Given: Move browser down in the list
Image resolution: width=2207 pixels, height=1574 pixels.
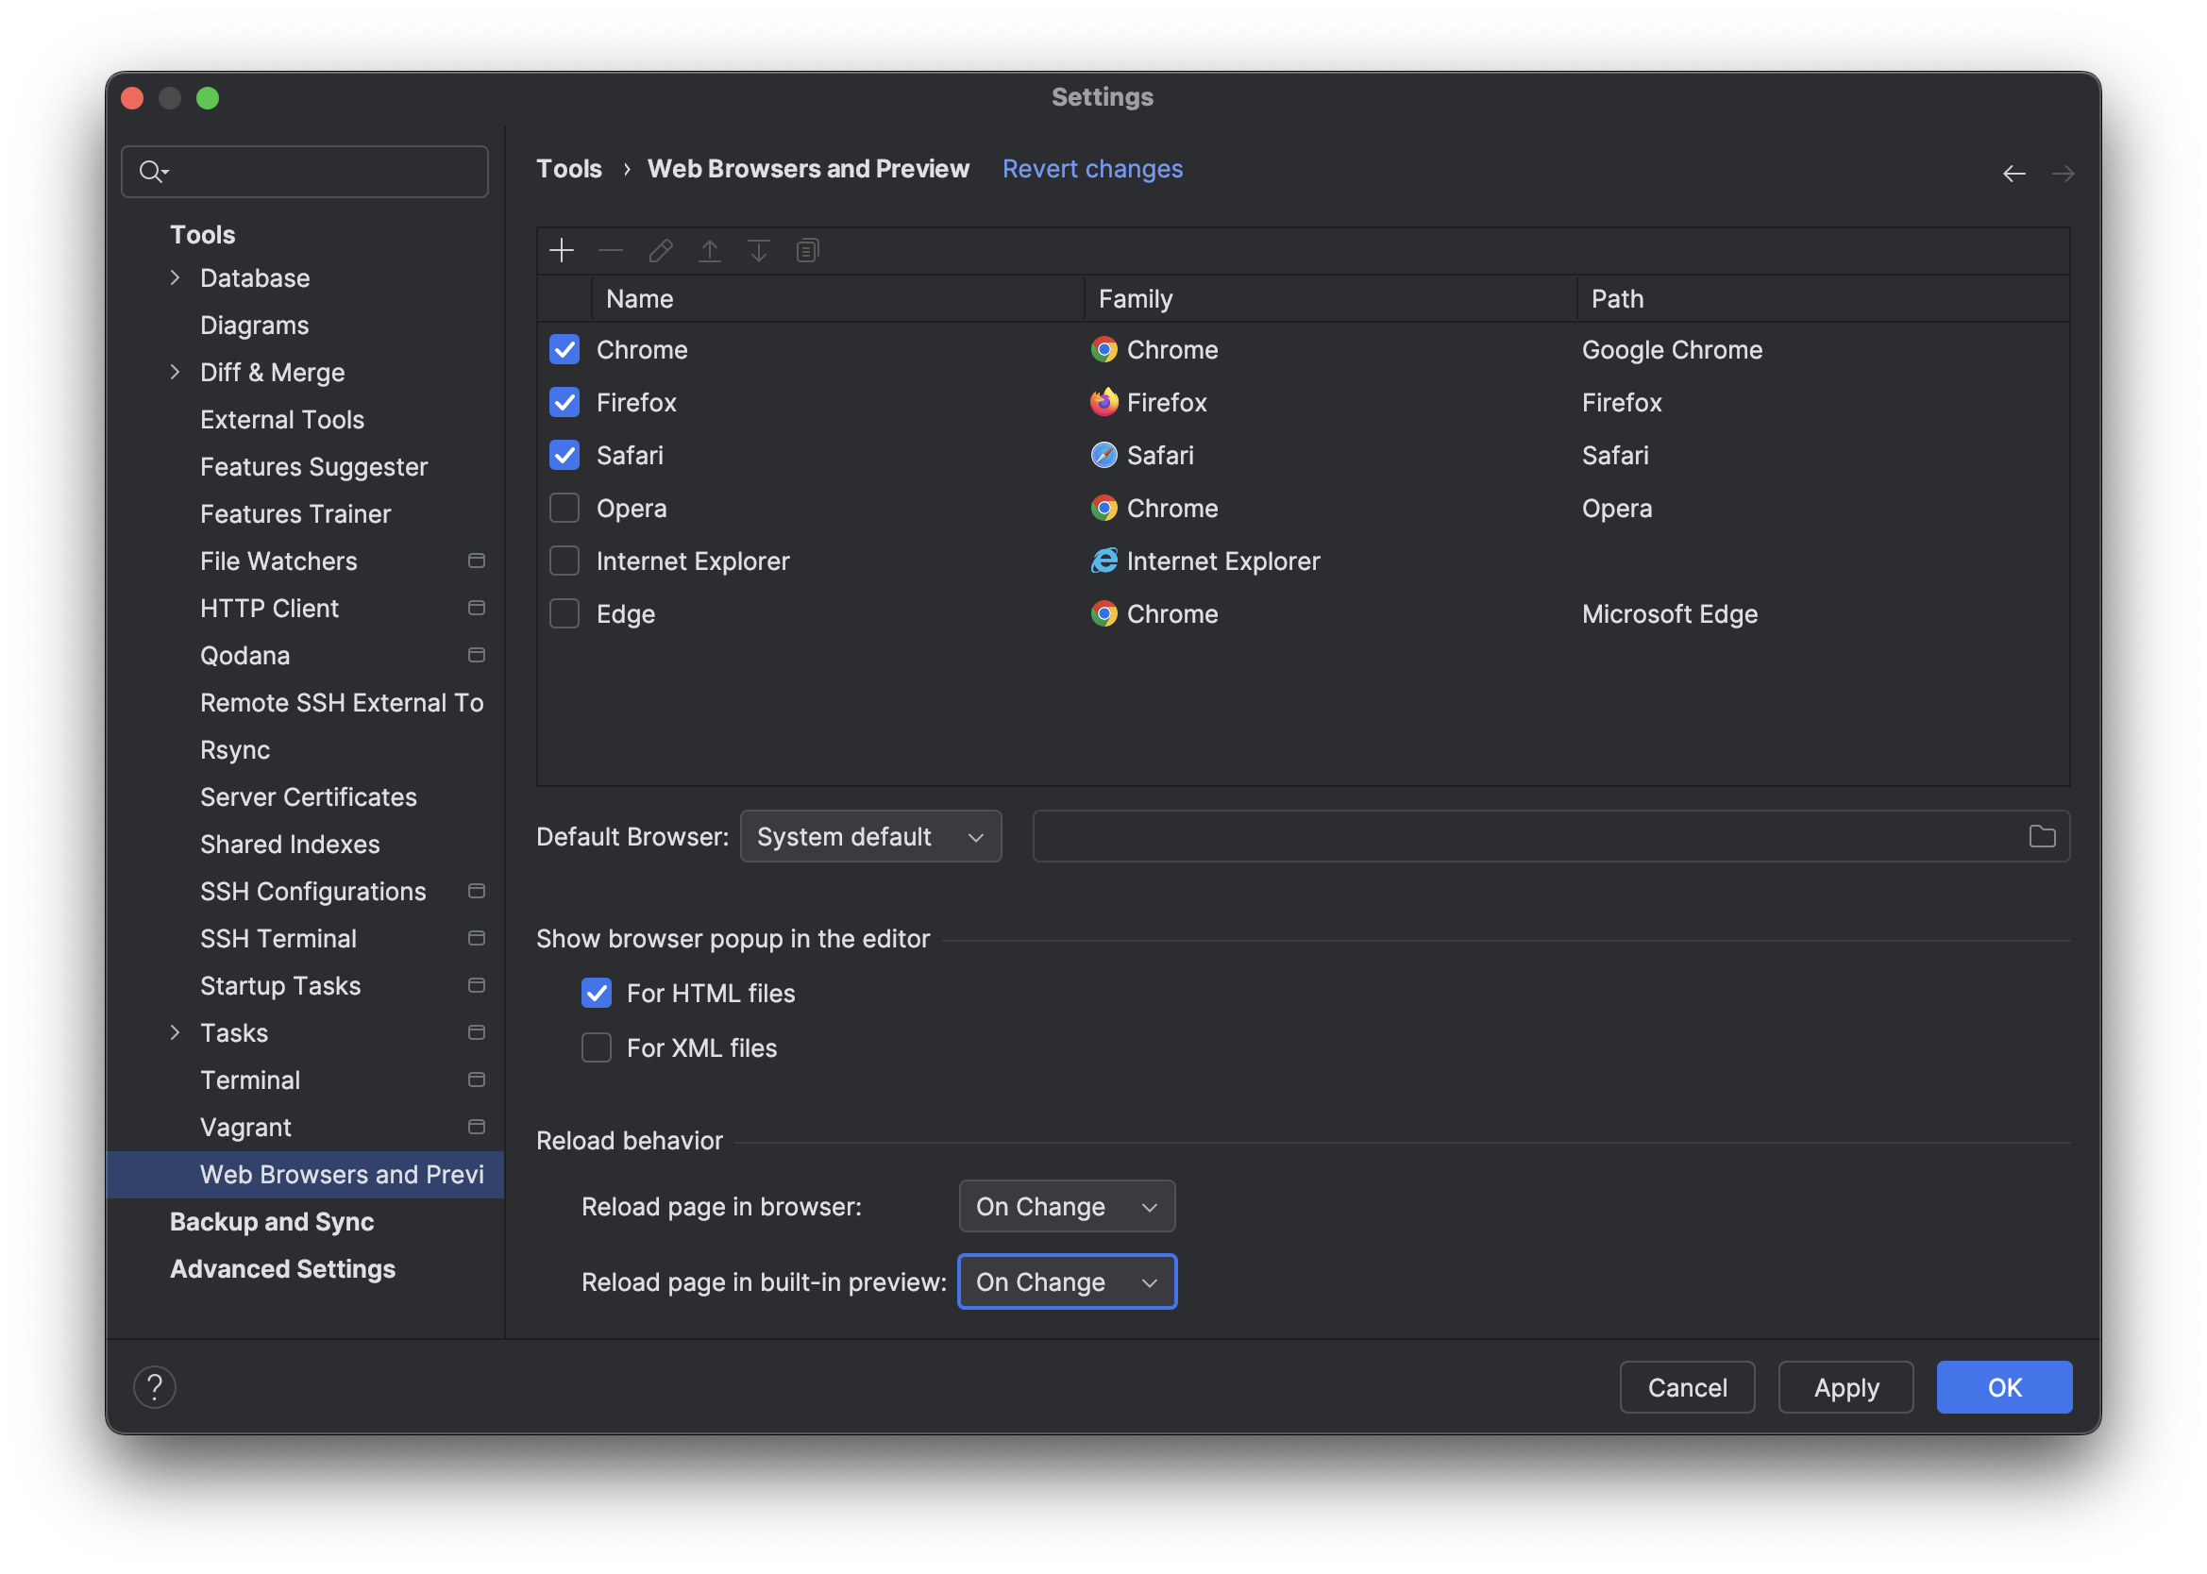Looking at the screenshot, I should tap(758, 250).
